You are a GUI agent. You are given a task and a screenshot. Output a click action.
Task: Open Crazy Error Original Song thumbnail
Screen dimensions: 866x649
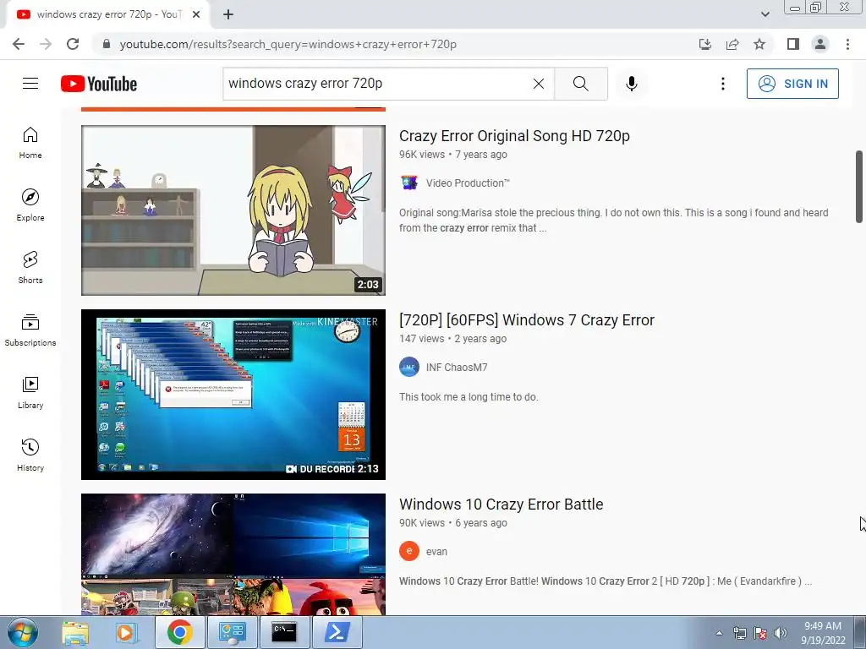233,210
